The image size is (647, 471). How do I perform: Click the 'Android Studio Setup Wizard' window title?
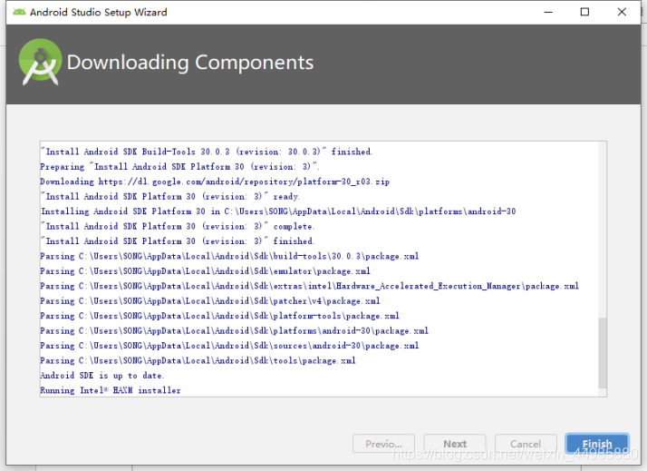(x=99, y=13)
